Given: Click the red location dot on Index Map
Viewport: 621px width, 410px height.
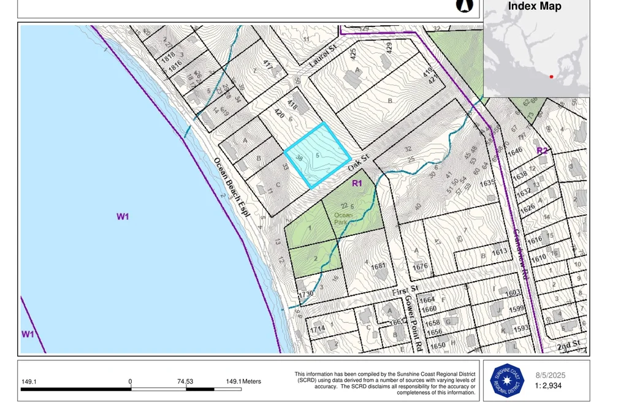Looking at the screenshot, I should click(x=551, y=77).
